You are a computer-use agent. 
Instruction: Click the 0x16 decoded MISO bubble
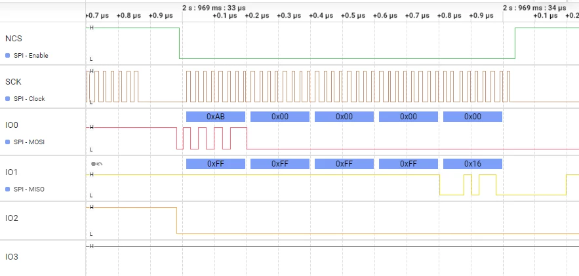tap(473, 164)
